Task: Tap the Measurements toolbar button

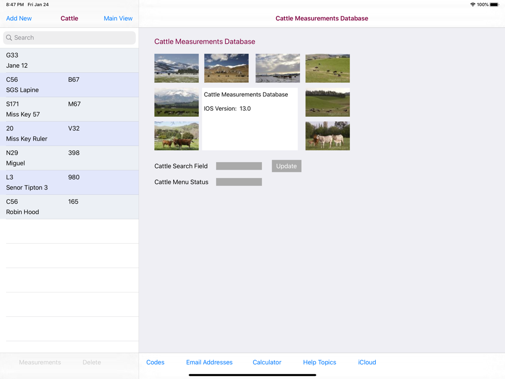Action: 40,362
